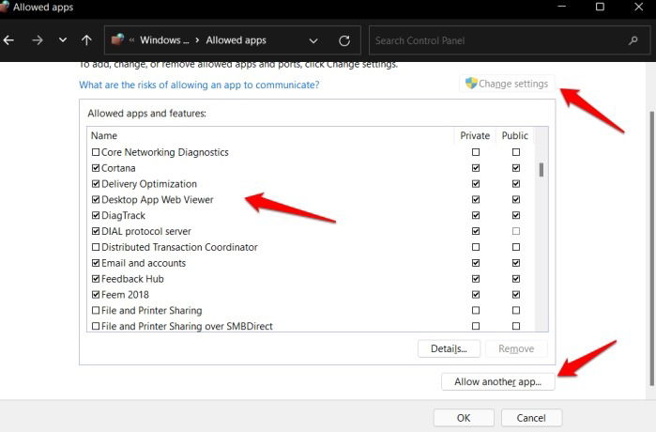The height and width of the screenshot is (432, 656).
Task: Toggle Public checkbox for Email and accounts
Action: 516,263
